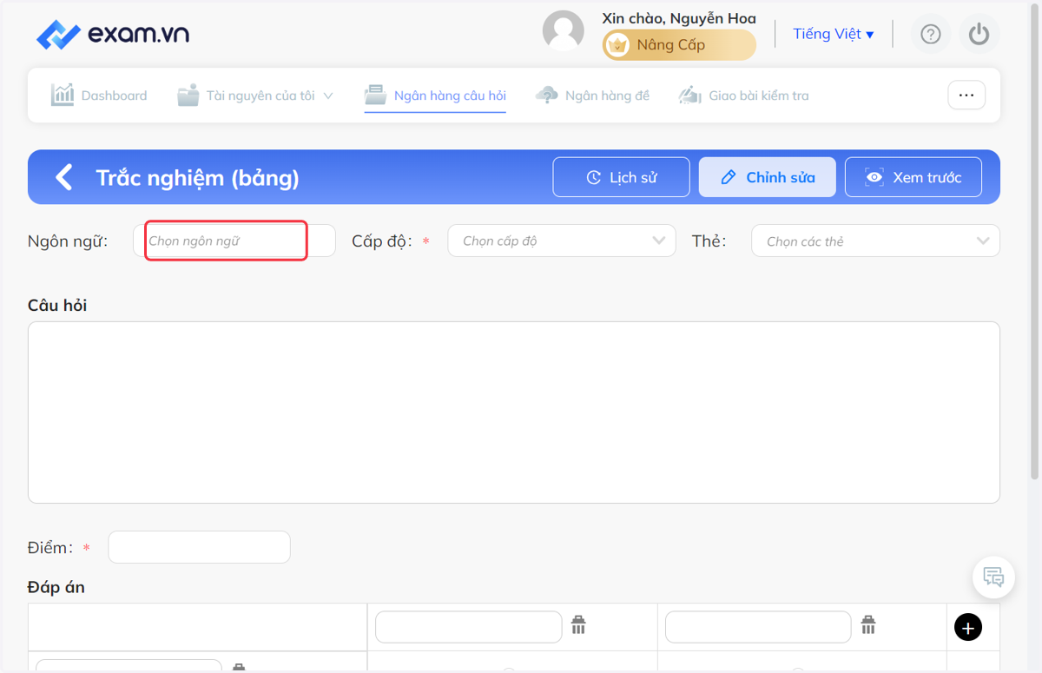The image size is (1042, 673).
Task: Click the Câu hỏi label
Action: click(x=57, y=306)
